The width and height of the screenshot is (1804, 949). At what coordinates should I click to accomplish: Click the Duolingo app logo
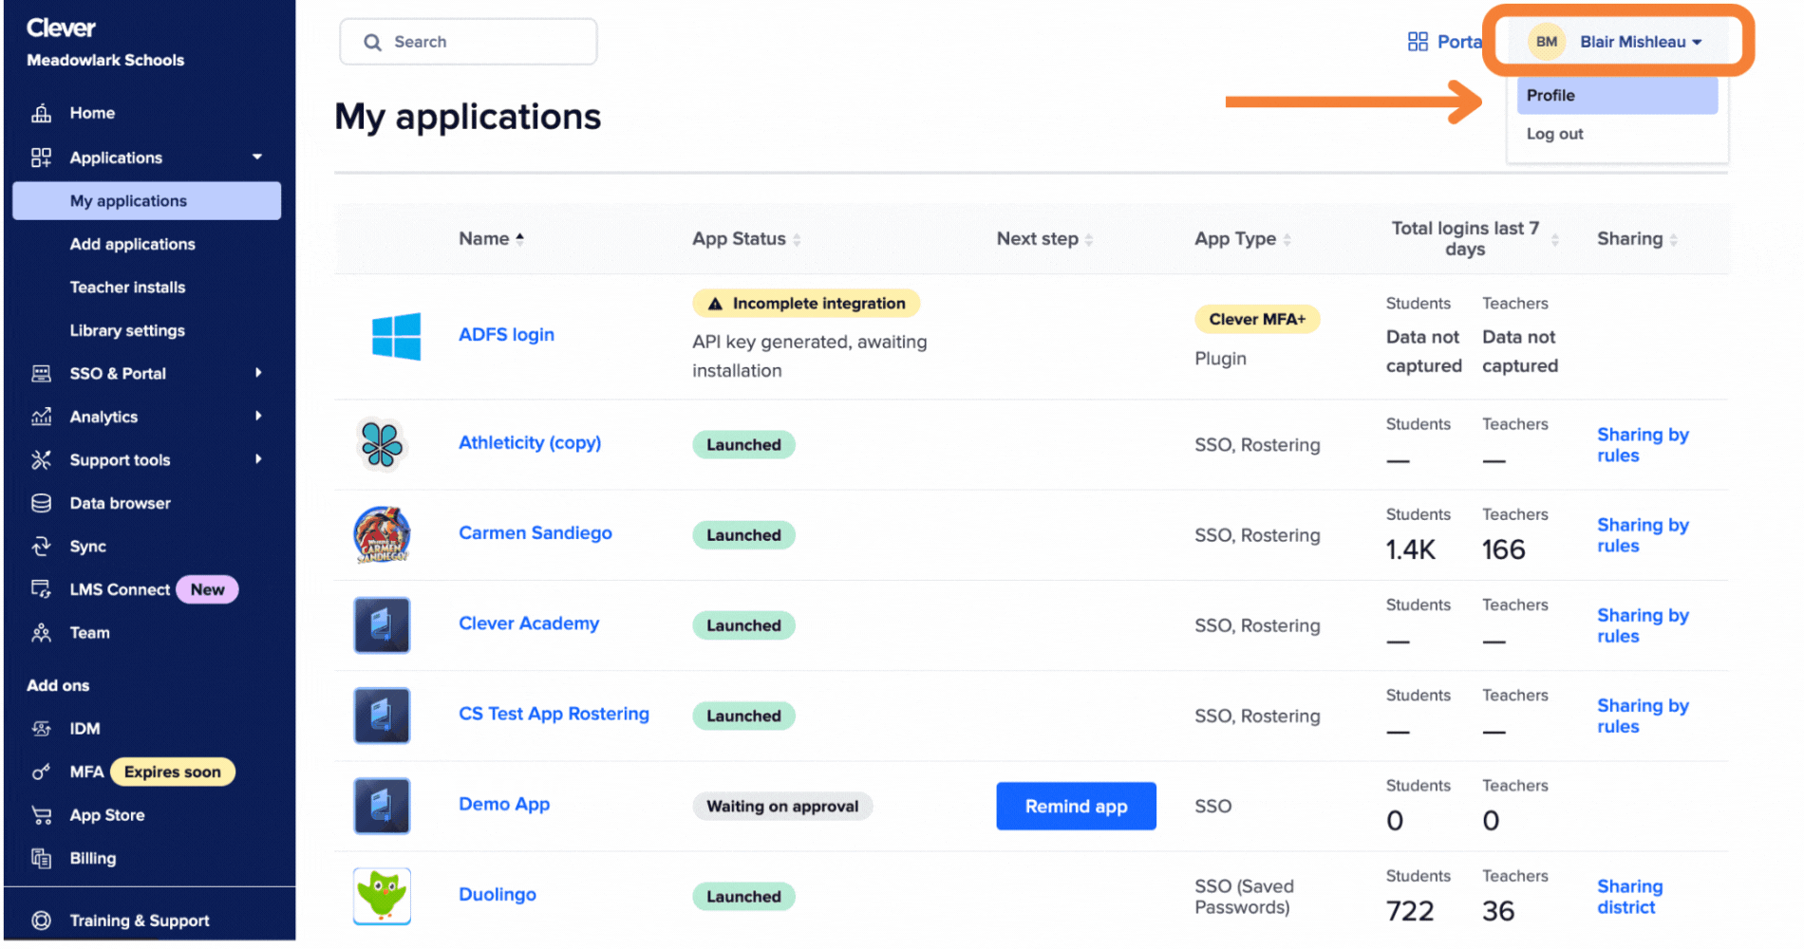381,895
